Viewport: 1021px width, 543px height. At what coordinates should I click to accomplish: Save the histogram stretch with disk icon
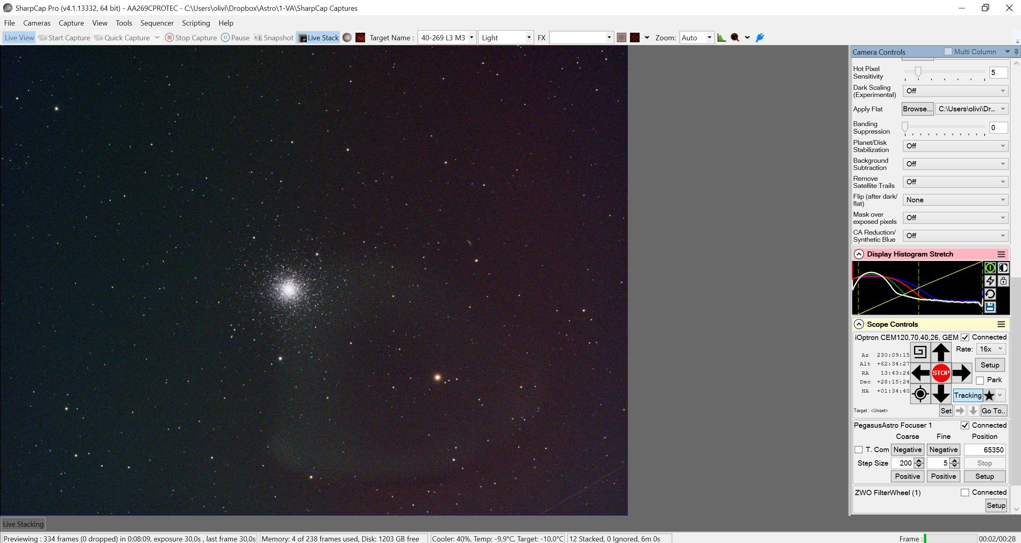[990, 307]
